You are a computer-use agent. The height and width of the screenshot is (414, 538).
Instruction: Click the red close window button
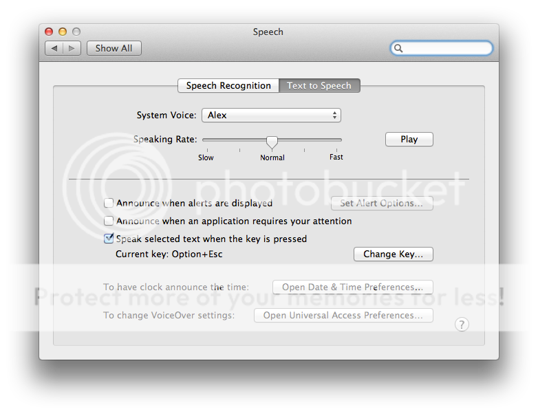(x=49, y=32)
